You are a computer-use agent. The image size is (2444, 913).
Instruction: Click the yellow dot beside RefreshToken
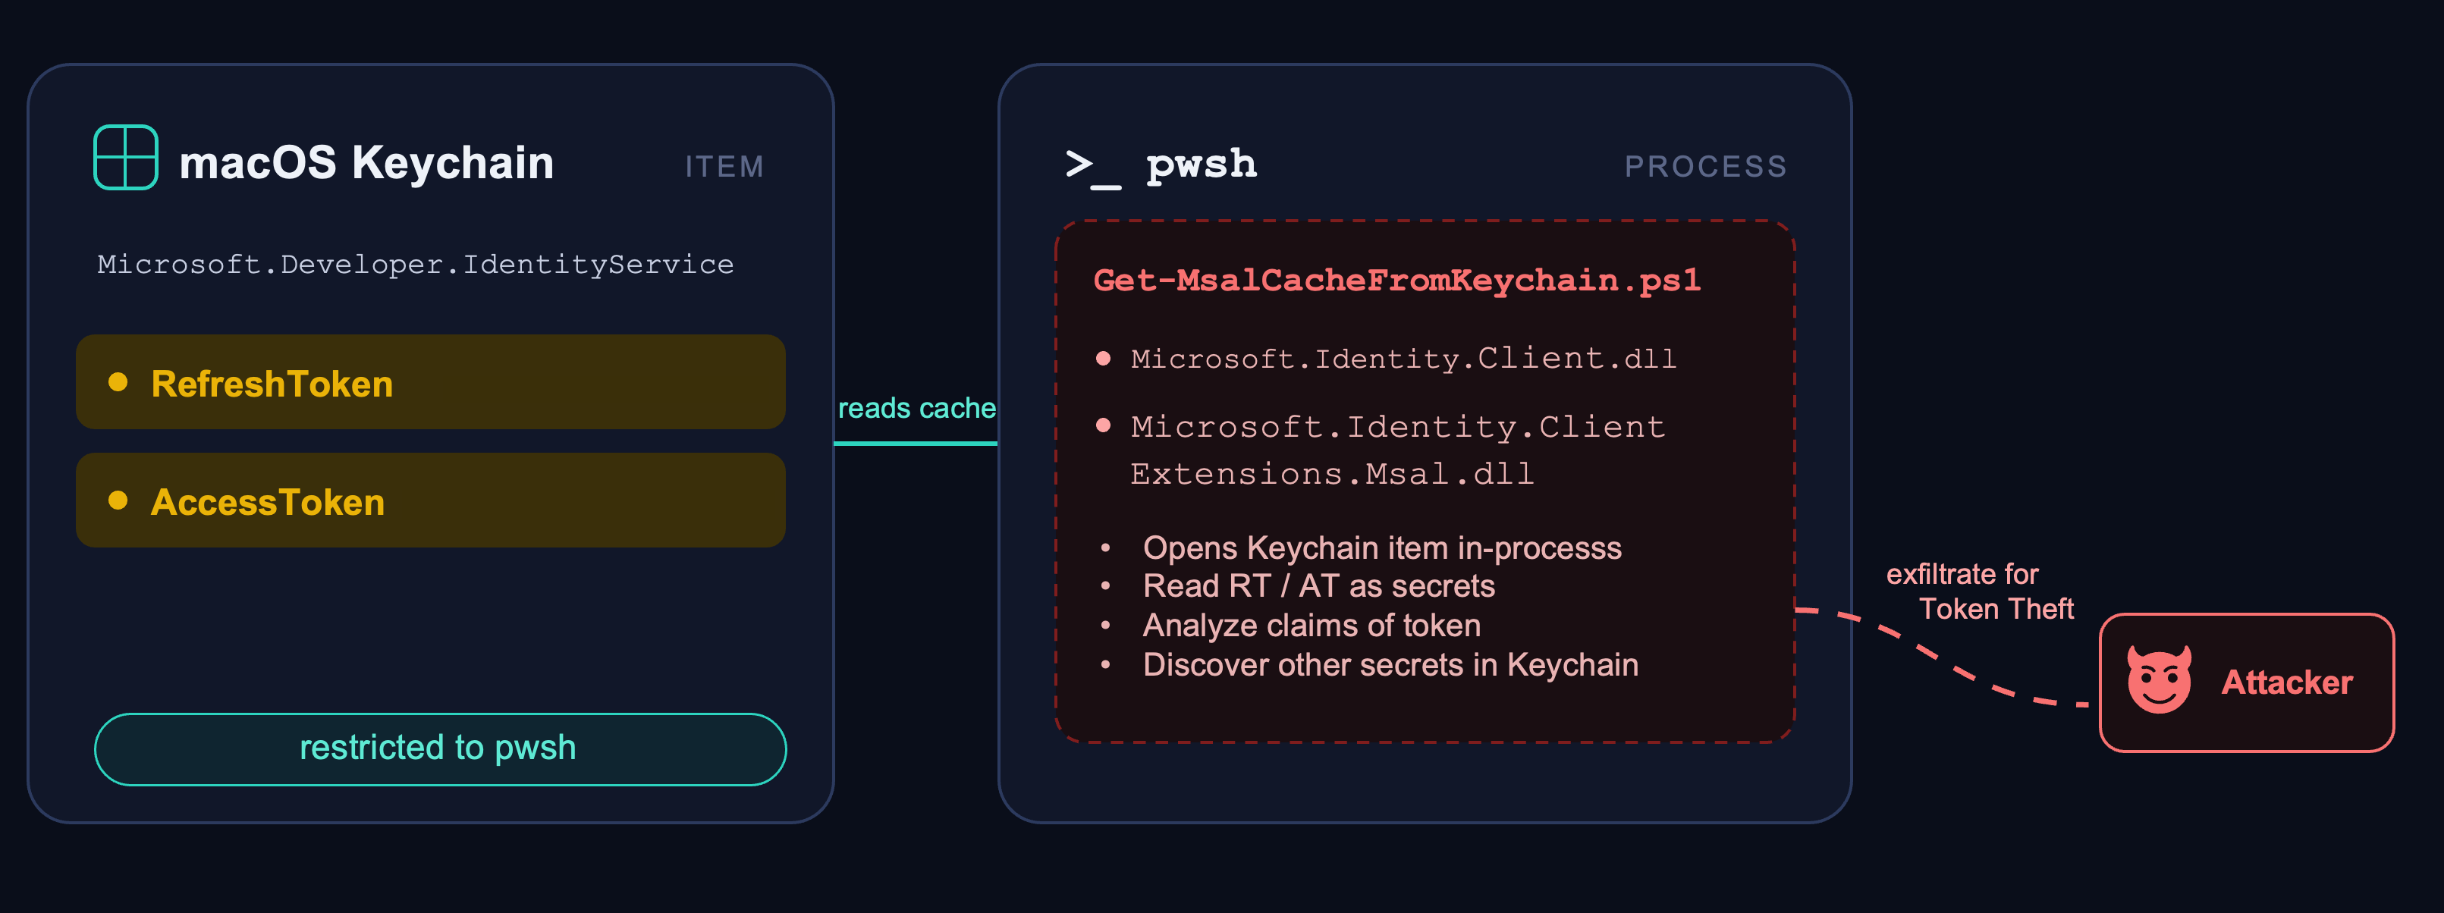(118, 382)
